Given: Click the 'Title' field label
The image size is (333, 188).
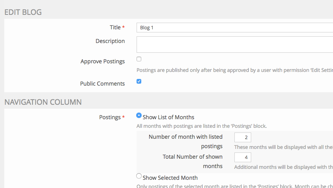Looking at the screenshot, I should (115, 27).
